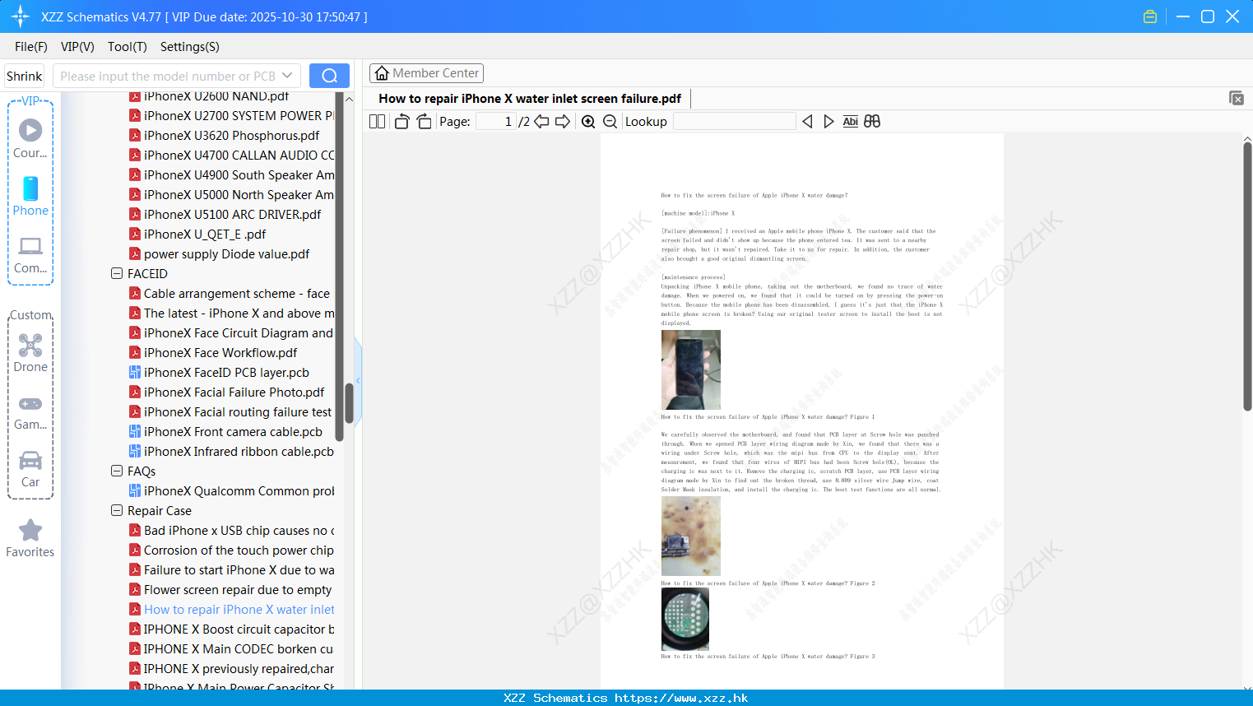Image resolution: width=1253 pixels, height=706 pixels.
Task: Open the VIP(V) menu
Action: 77,47
